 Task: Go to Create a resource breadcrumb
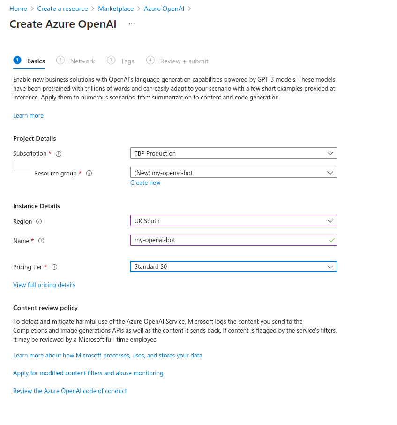pyautogui.click(x=62, y=8)
